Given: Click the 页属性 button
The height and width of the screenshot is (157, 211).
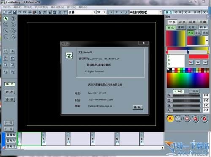Looking at the screenshot, I should click(11, 135).
